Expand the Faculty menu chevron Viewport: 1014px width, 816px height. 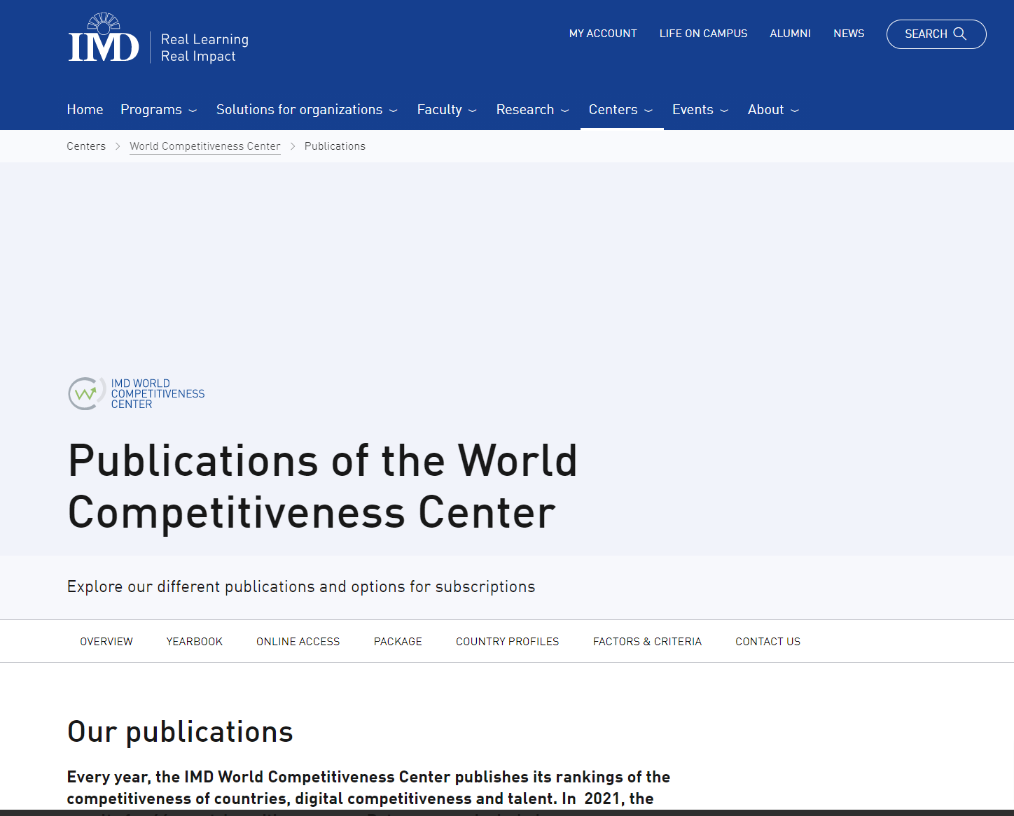point(473,111)
